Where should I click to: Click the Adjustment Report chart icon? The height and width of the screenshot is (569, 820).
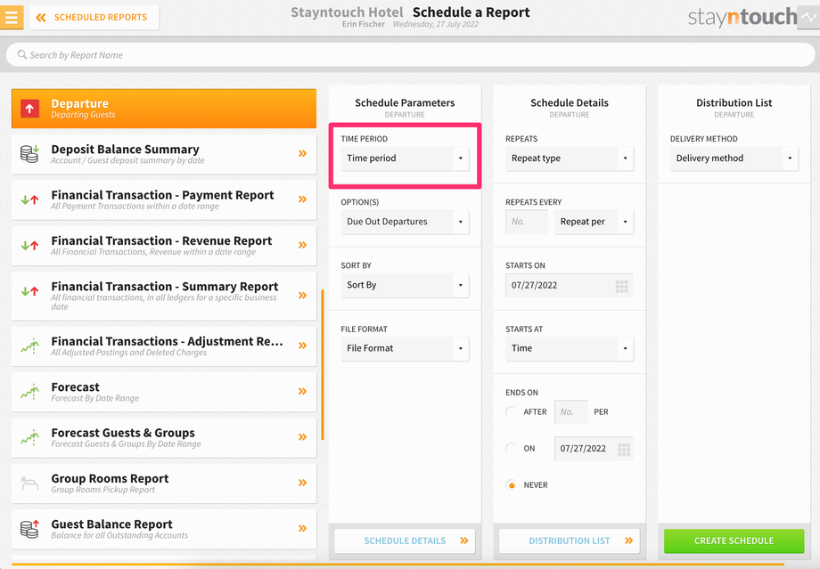29,345
